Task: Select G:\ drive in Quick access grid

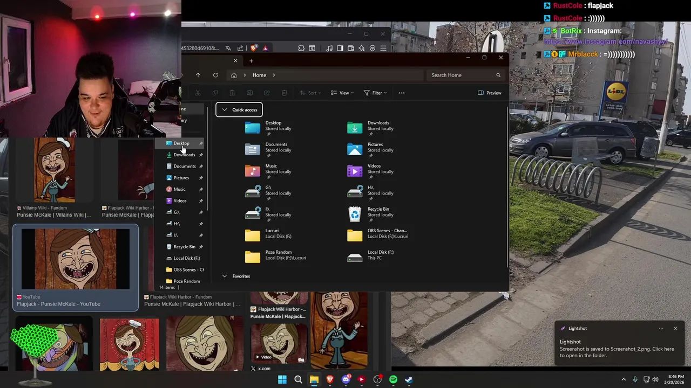Action: tap(268, 192)
